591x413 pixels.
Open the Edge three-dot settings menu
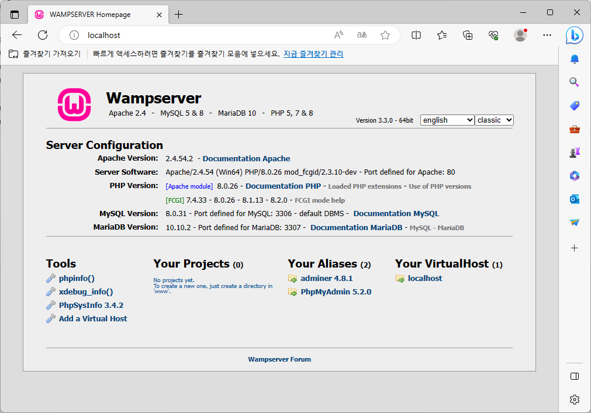(x=547, y=35)
